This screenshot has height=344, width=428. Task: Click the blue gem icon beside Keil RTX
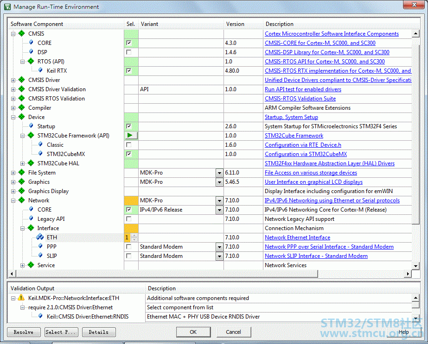click(40, 70)
